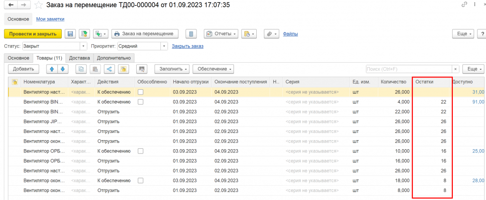Select available value 31,00
The image size is (486, 200).
point(478,92)
